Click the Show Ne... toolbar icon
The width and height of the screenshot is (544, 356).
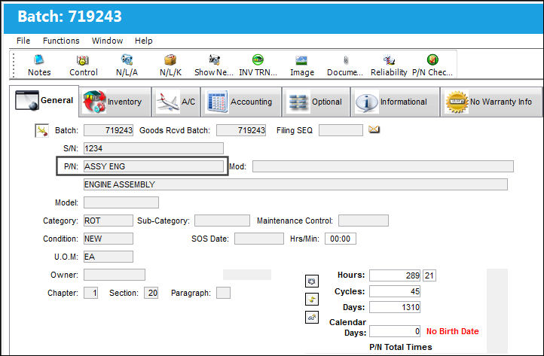(x=214, y=60)
